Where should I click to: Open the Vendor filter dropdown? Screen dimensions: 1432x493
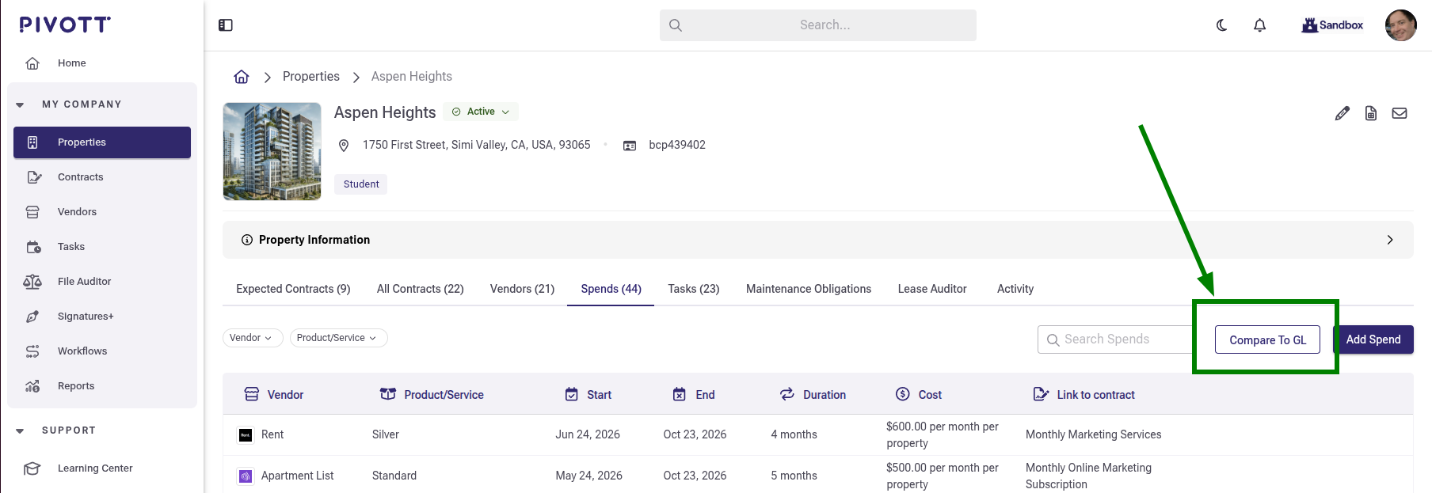252,338
